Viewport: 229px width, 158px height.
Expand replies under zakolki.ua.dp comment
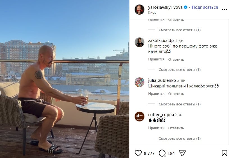click(180, 69)
